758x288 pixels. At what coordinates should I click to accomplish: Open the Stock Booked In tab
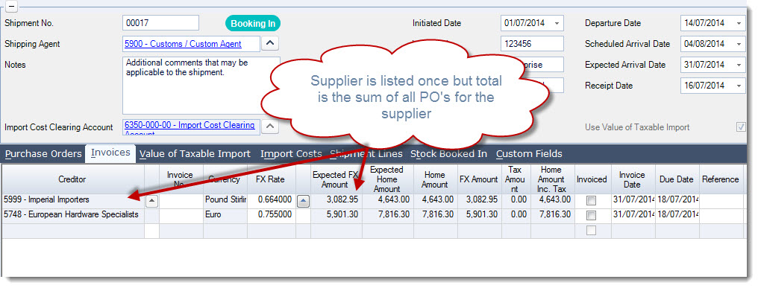point(448,154)
